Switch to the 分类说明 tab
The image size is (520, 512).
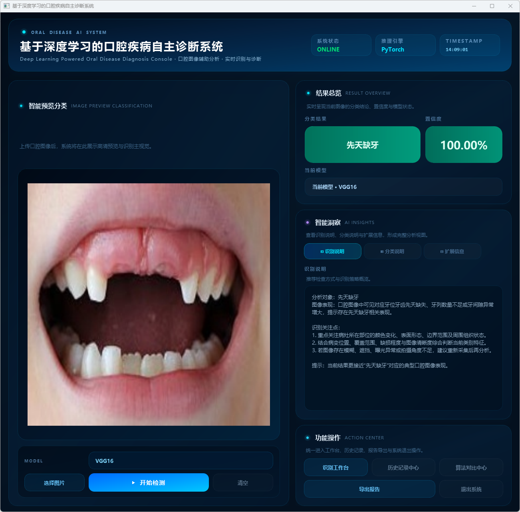[392, 251]
